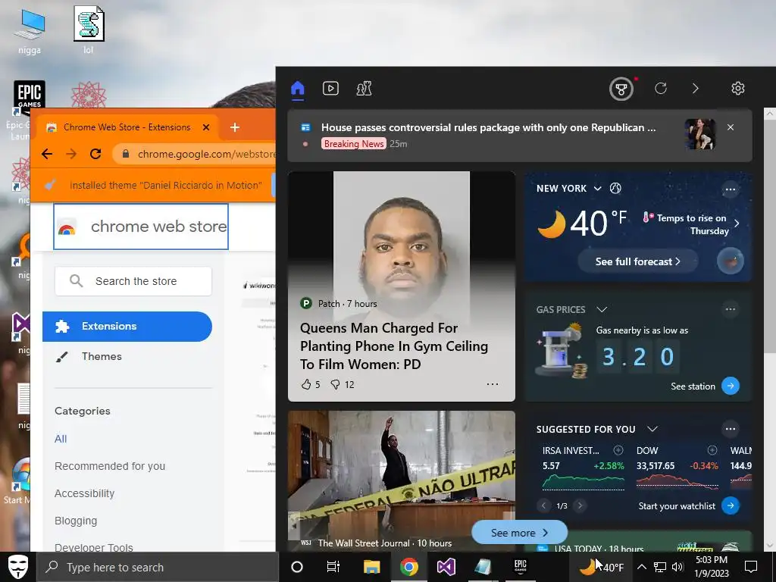Image resolution: width=776 pixels, height=582 pixels.
Task: Open the lol script file on desktop
Action: click(89, 30)
